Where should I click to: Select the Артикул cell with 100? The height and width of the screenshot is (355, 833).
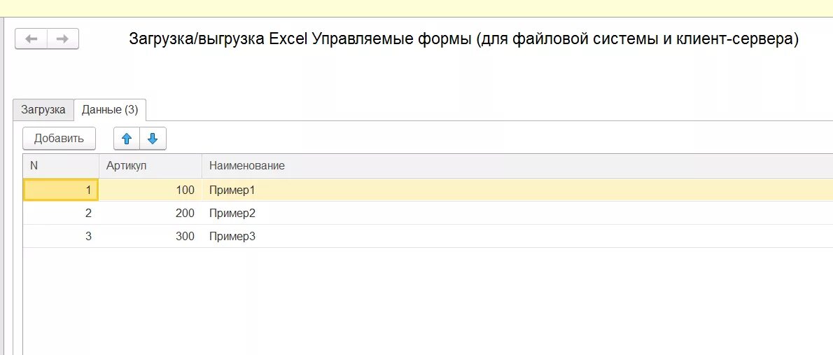[150, 190]
